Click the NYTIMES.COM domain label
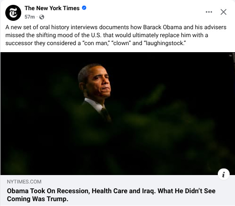Screen dimensions: 235x206 tap(24, 182)
